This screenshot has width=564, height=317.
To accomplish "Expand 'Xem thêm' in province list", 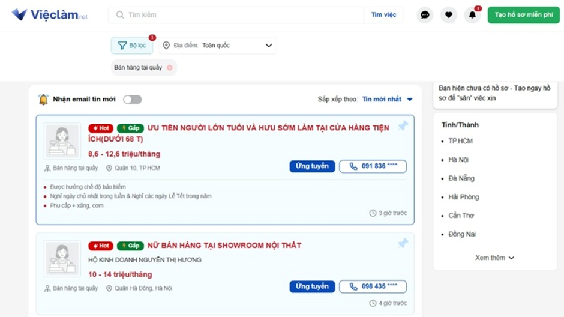I will pyautogui.click(x=494, y=258).
